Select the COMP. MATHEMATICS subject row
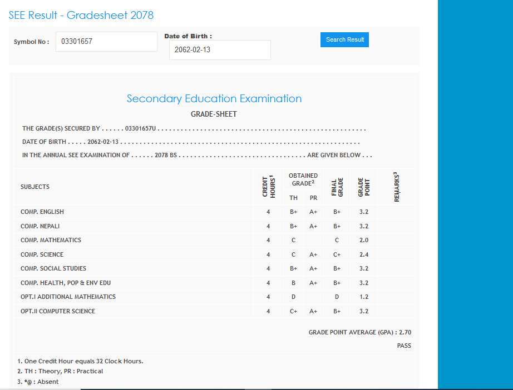The height and width of the screenshot is (390, 513). point(51,240)
